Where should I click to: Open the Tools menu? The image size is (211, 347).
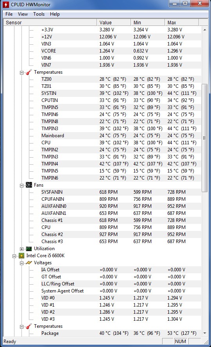point(39,14)
